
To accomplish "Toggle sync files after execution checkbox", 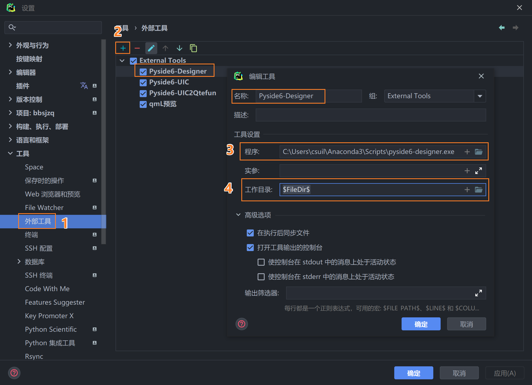I will 250,233.
